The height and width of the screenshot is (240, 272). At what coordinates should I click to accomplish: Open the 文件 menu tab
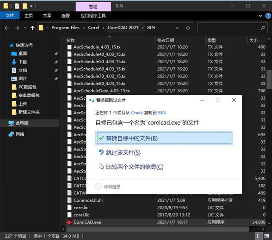[10, 16]
